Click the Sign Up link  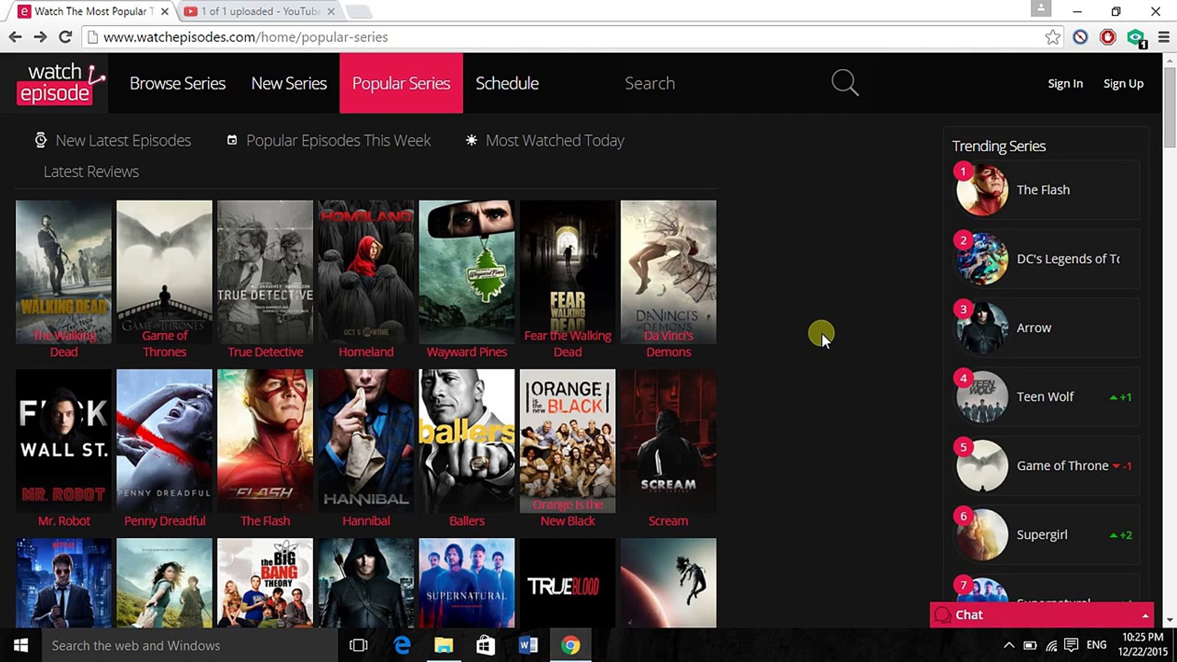click(1123, 83)
